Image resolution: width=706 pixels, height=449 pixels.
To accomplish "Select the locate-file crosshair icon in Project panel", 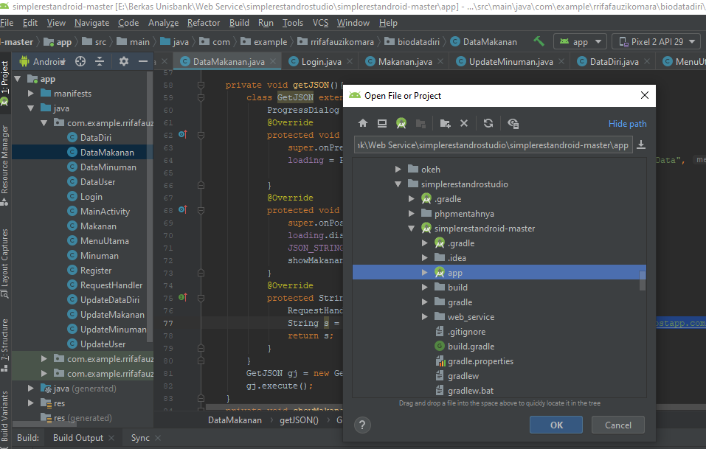I will tap(80, 61).
